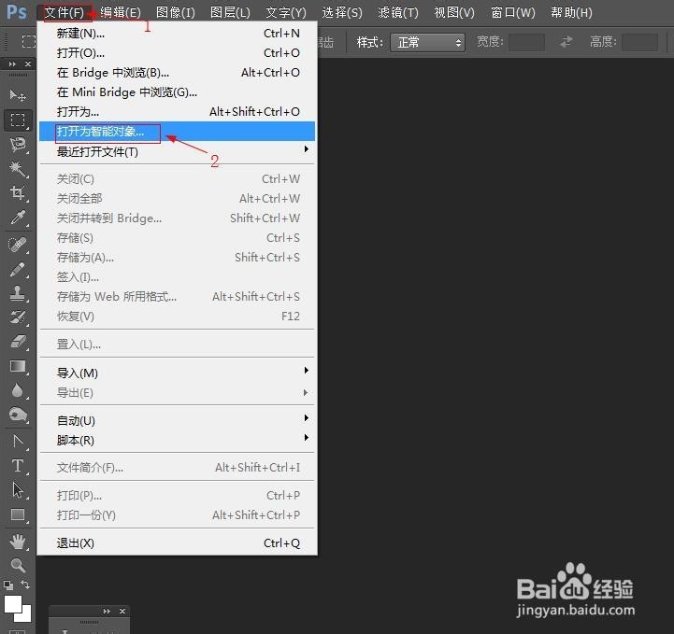Reset default foreground and background colors
Image resolution: width=674 pixels, height=634 pixels.
pos(7,585)
